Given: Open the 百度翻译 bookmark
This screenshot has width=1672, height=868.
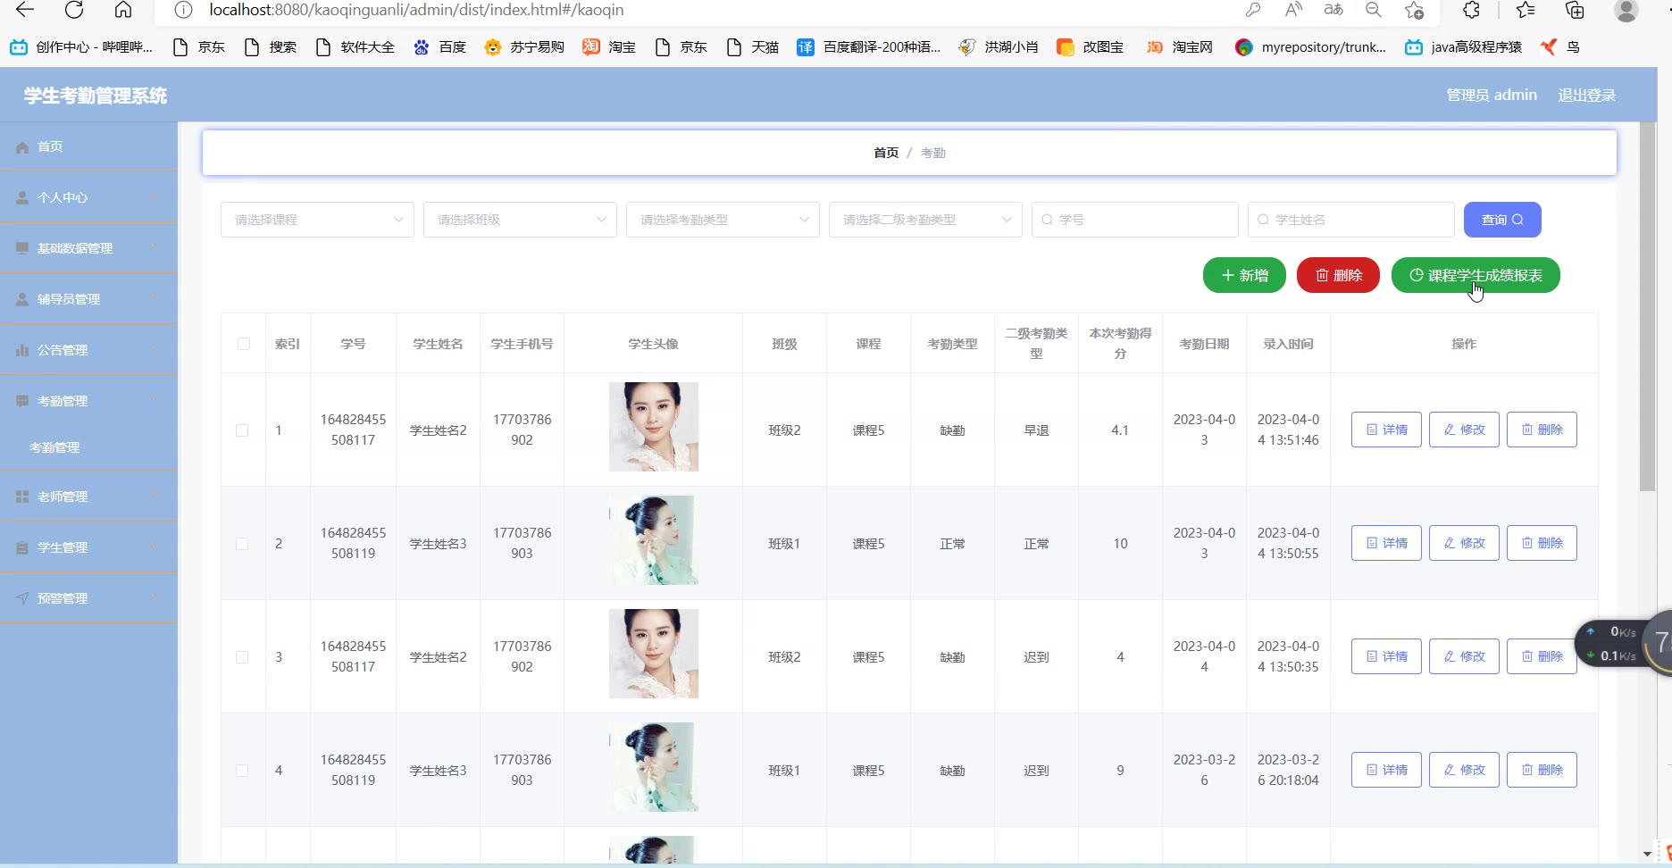Looking at the screenshot, I should 869,46.
